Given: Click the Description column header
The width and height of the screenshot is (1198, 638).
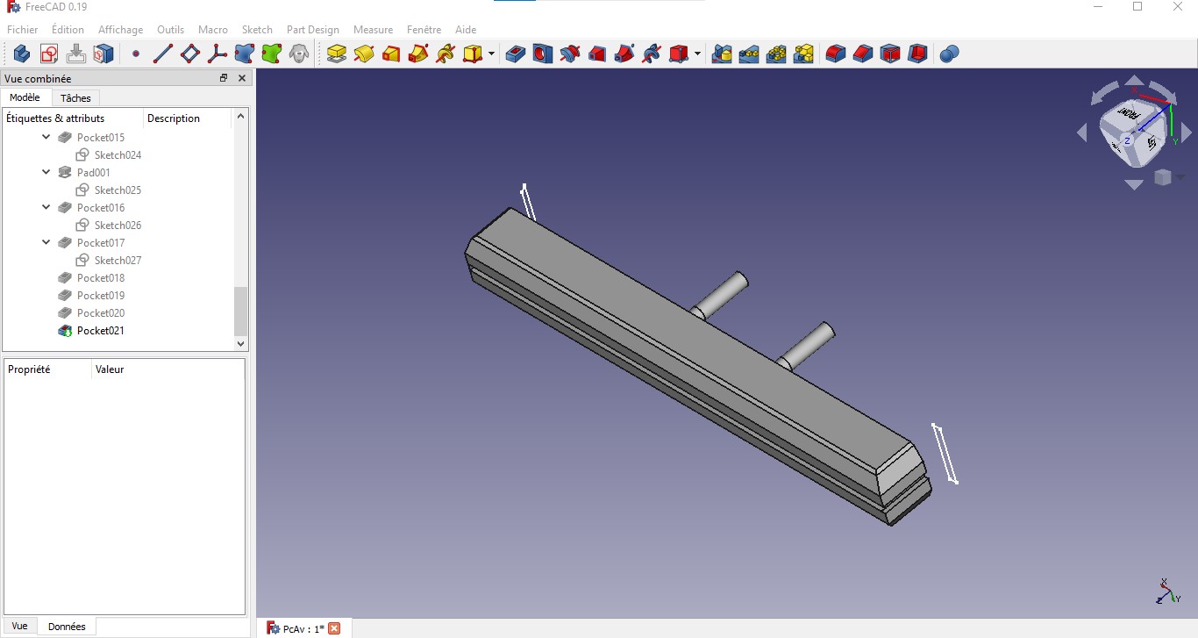Looking at the screenshot, I should tap(187, 118).
